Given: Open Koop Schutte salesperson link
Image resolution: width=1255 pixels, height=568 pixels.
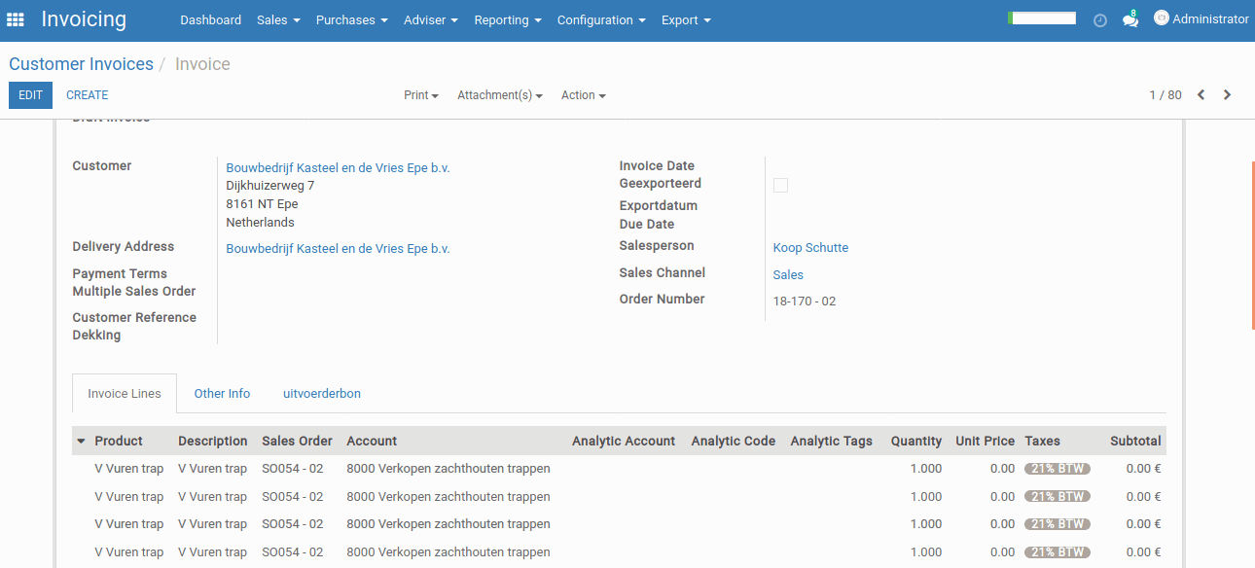Looking at the screenshot, I should click(x=810, y=248).
